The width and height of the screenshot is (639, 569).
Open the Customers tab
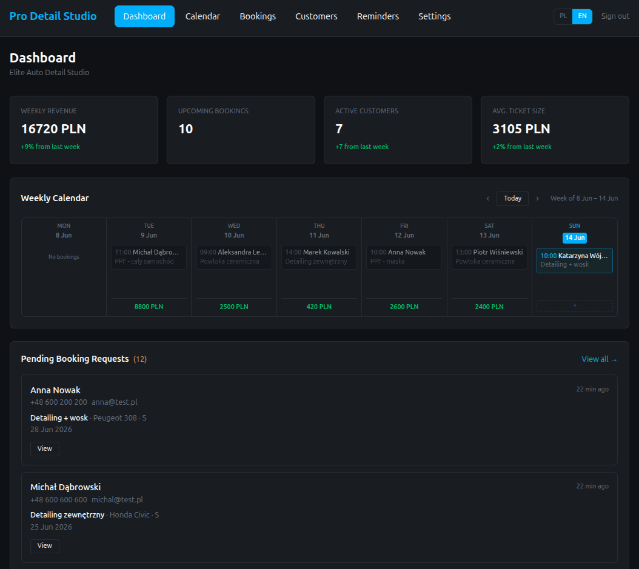(x=316, y=16)
